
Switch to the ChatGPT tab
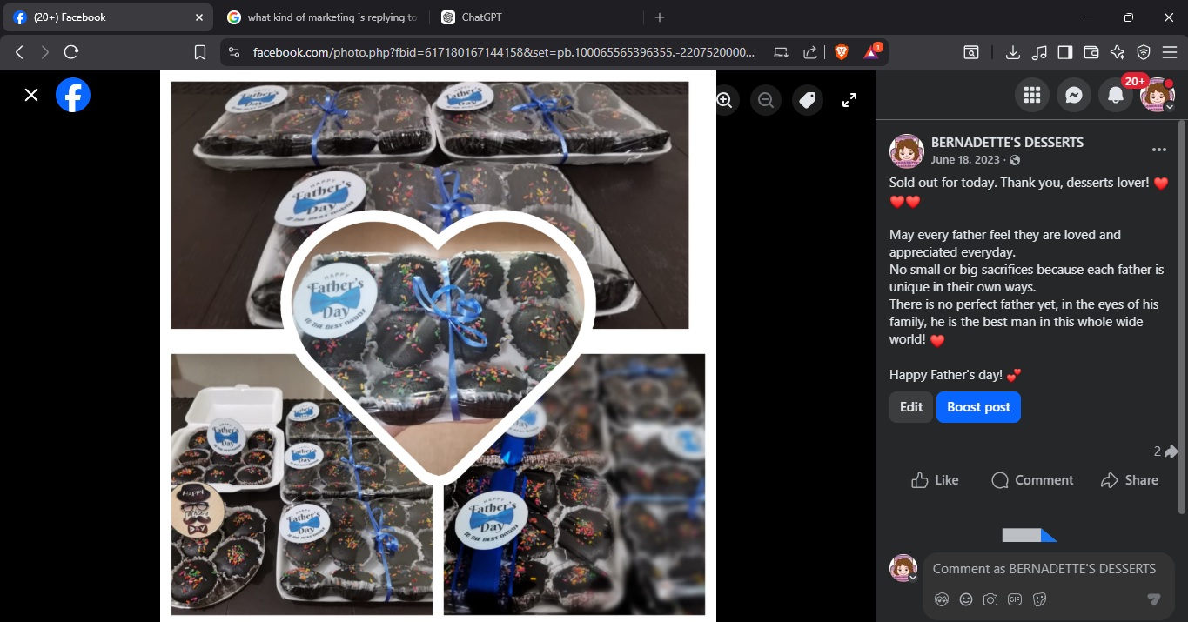tap(535, 17)
